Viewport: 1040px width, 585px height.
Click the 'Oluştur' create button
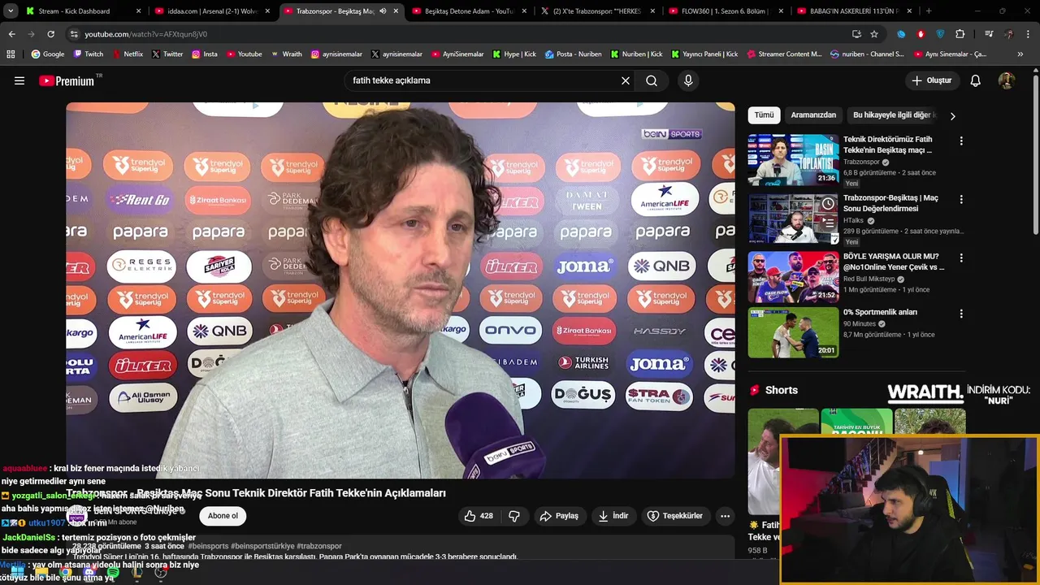(x=931, y=80)
